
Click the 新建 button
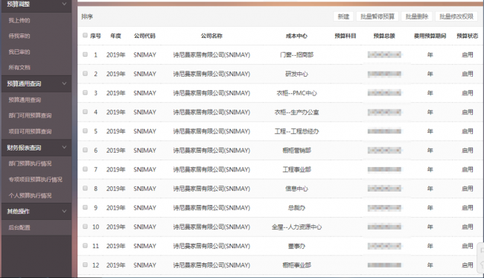(x=343, y=16)
